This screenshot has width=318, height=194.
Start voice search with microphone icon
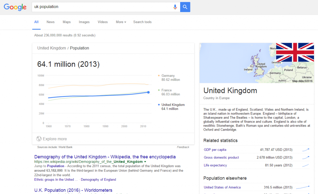point(175,7)
